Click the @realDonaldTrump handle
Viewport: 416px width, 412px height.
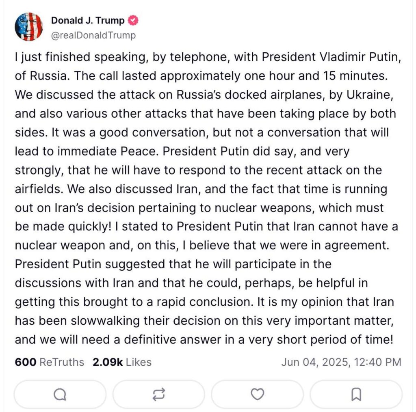coord(93,35)
